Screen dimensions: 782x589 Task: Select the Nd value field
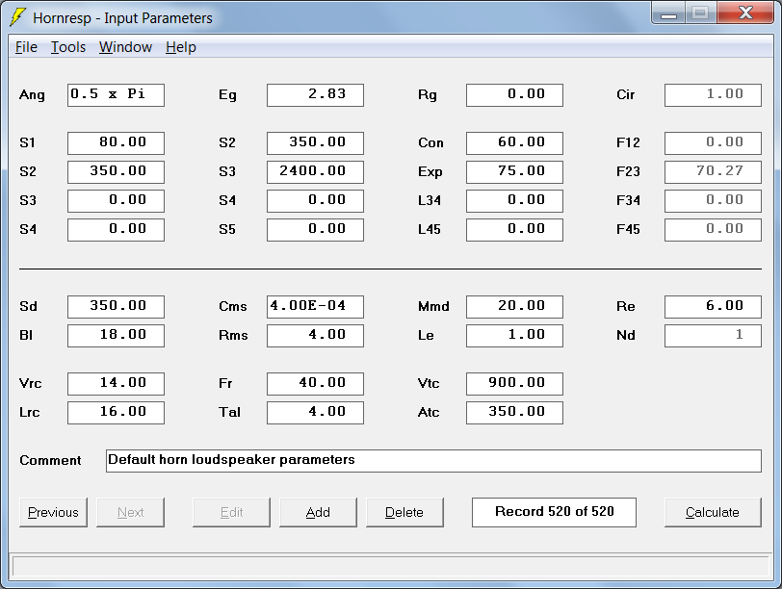pos(714,335)
